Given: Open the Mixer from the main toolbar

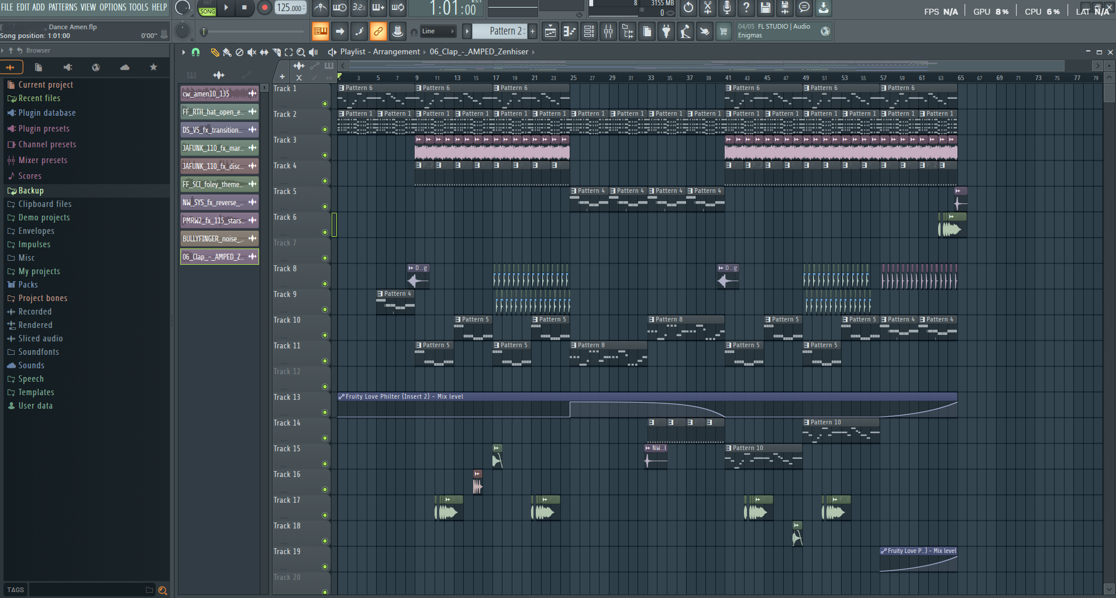Looking at the screenshot, I should click(608, 31).
